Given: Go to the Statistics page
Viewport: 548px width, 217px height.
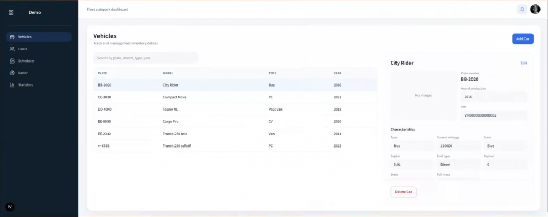Looking at the screenshot, I should tap(25, 85).
